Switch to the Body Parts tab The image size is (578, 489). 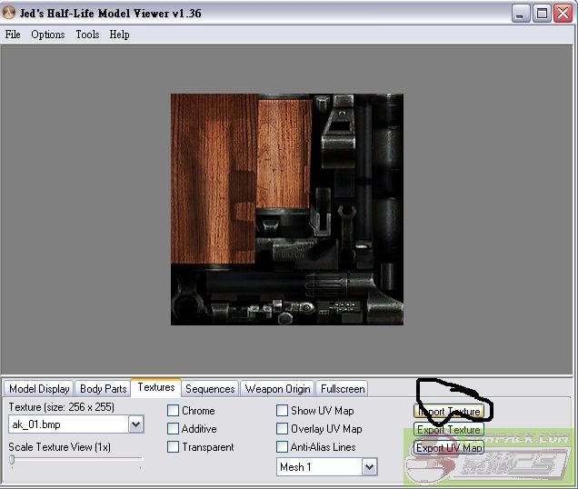pos(103,389)
